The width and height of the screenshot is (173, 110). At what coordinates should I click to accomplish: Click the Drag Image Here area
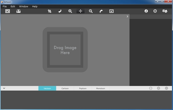(65, 50)
